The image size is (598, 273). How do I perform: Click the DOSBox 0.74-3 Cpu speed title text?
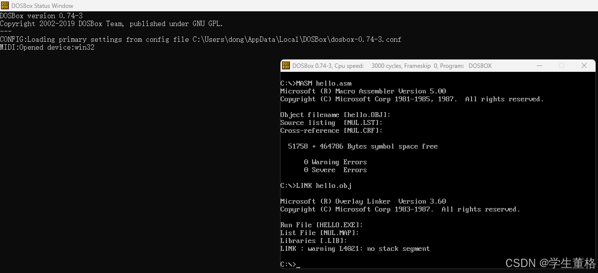tap(392, 66)
